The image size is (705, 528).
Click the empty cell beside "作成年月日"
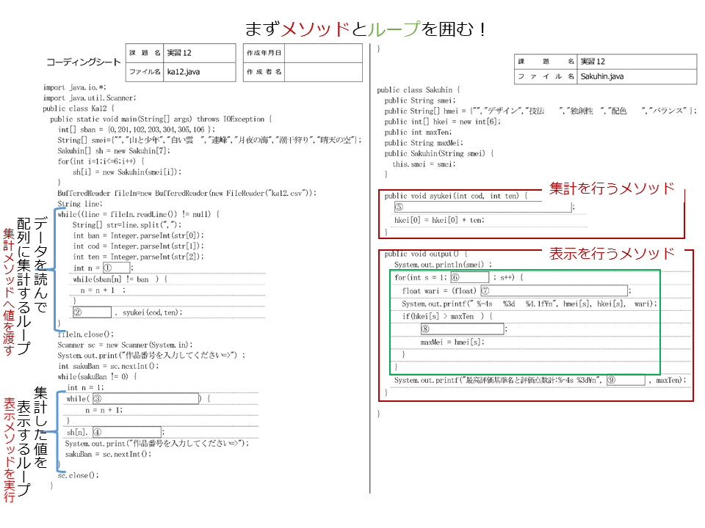[324, 53]
